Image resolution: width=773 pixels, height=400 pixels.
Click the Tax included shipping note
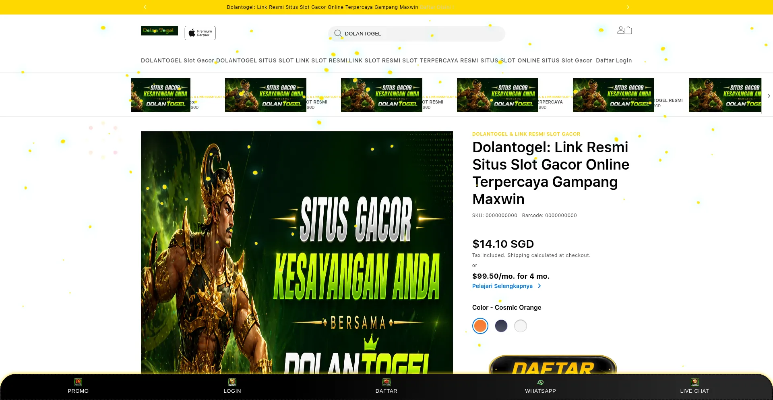531,255
